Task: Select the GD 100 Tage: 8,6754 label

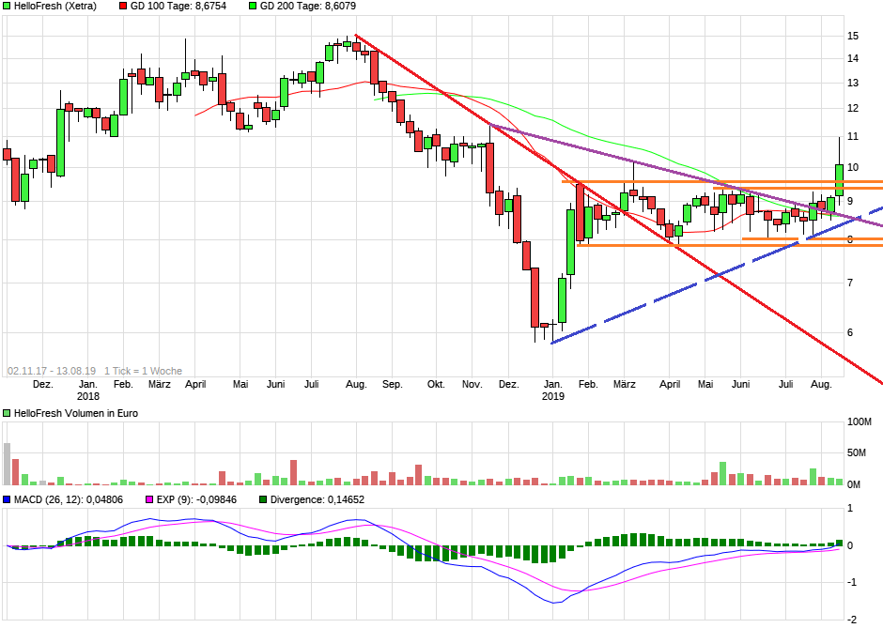Action: pos(178,7)
